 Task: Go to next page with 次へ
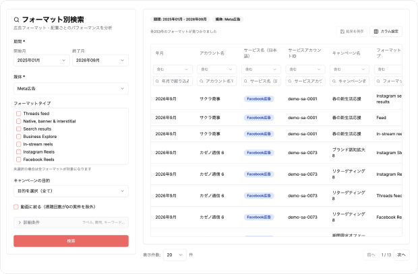coord(401,255)
